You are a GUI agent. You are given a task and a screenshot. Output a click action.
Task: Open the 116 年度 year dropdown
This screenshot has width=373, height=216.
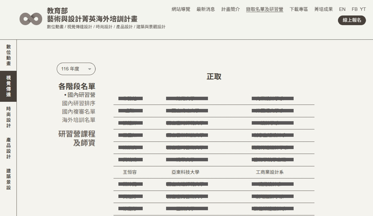pos(76,69)
